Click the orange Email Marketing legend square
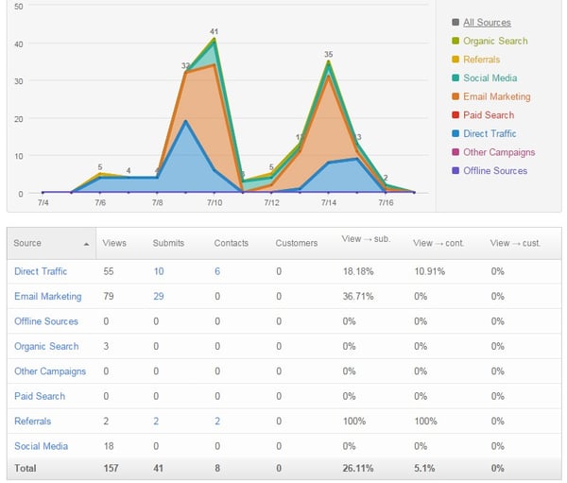567x483 pixels. coord(455,96)
